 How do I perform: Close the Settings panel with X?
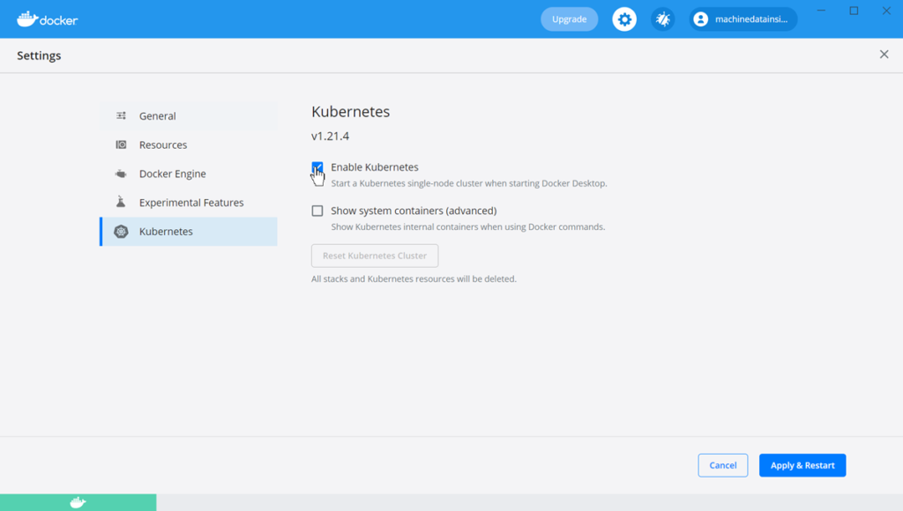coord(884,55)
